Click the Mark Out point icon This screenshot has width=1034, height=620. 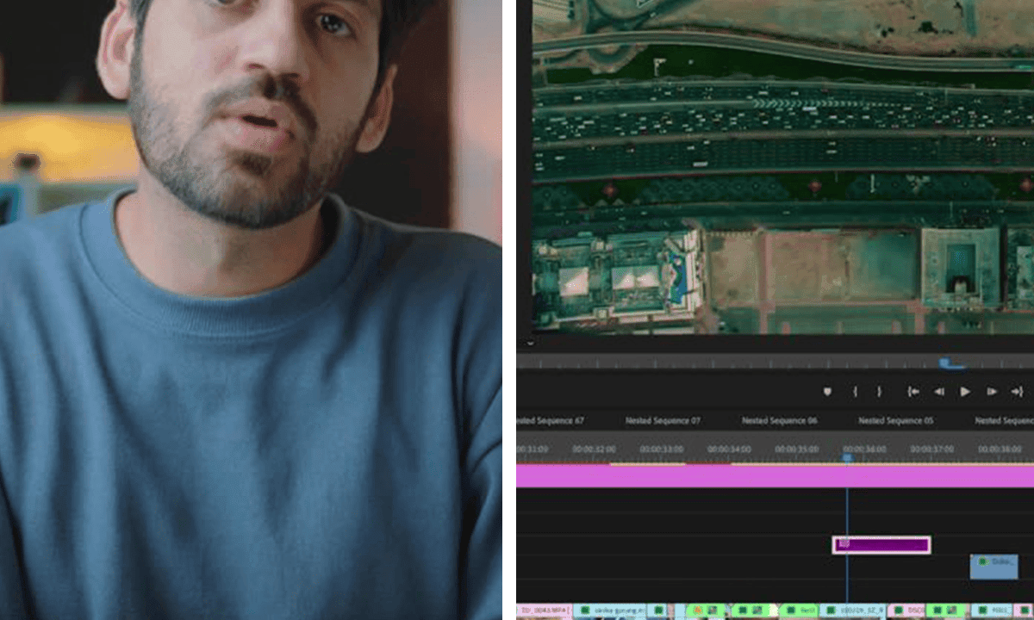[x=878, y=392]
